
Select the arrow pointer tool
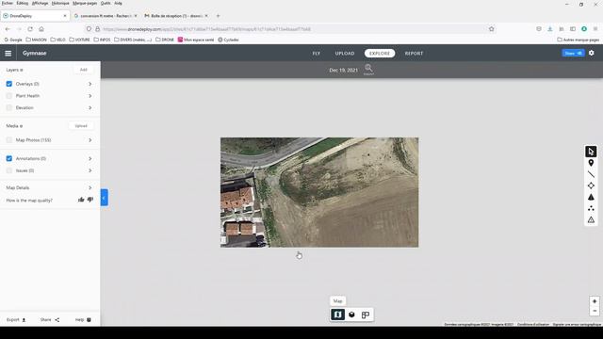pyautogui.click(x=591, y=152)
